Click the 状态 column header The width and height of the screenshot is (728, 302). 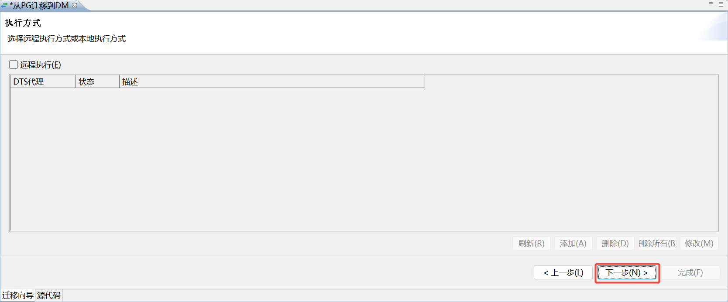click(97, 81)
